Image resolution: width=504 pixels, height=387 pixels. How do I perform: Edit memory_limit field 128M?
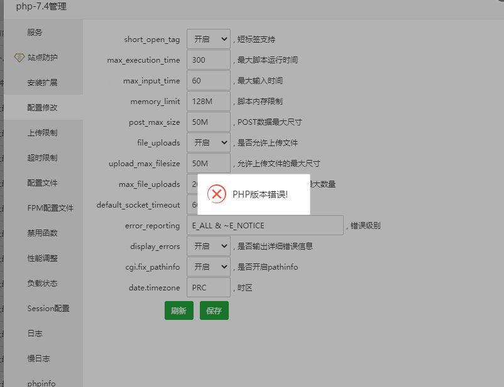tap(209, 101)
